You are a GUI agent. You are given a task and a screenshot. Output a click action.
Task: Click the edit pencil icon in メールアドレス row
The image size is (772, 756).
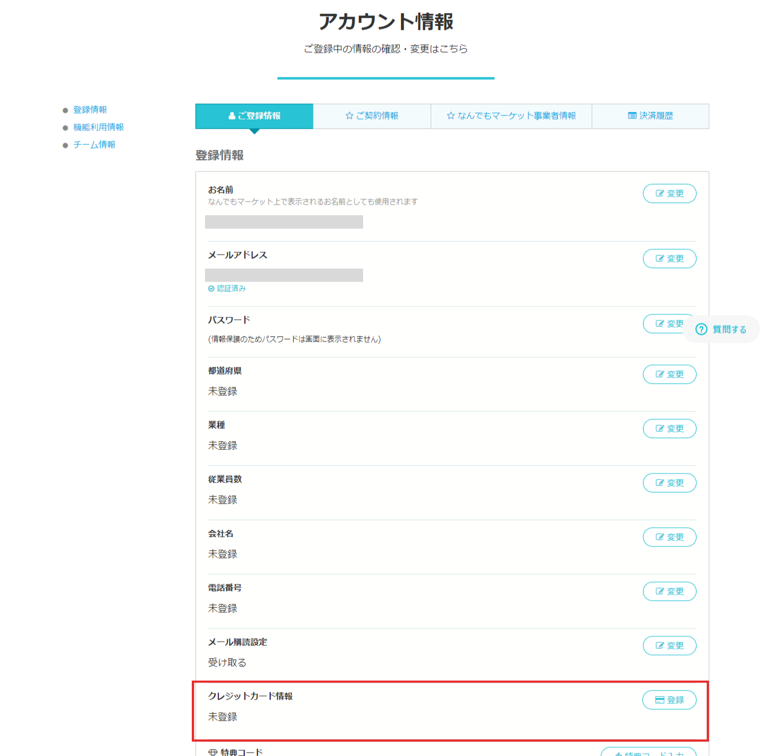pos(660,259)
